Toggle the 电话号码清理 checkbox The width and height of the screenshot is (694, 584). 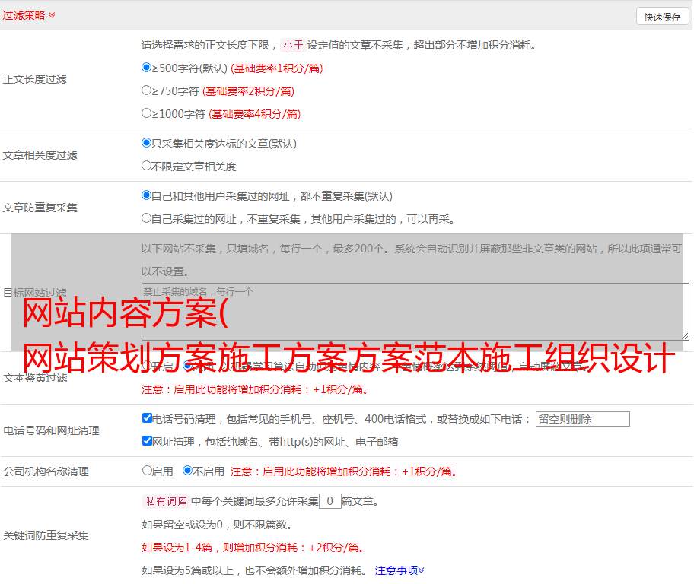[x=147, y=418]
